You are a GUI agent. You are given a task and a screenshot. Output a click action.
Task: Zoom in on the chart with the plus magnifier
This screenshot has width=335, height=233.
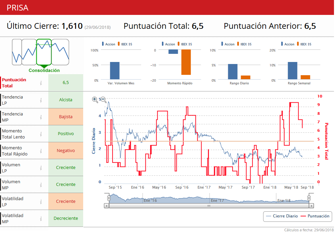[95, 100]
